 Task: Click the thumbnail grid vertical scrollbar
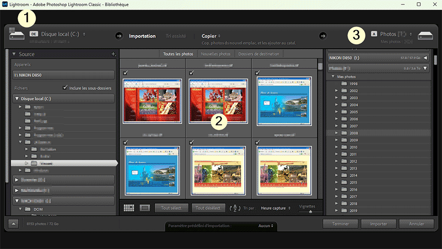(x=320, y=66)
